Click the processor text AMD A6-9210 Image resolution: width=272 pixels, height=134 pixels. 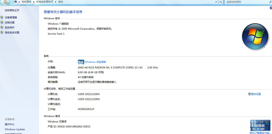point(110,68)
